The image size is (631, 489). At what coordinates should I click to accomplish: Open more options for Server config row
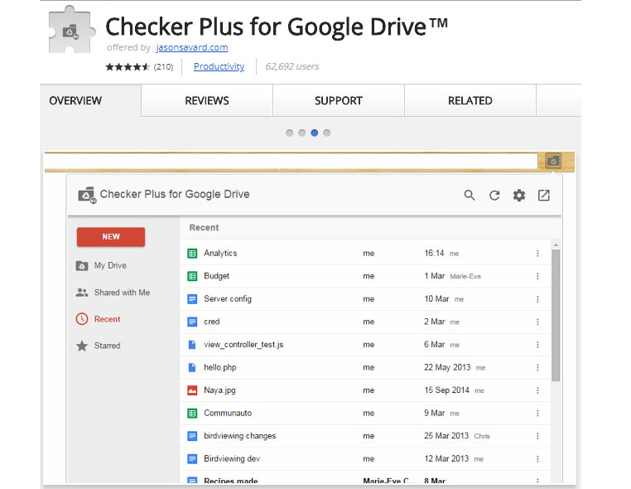[537, 299]
